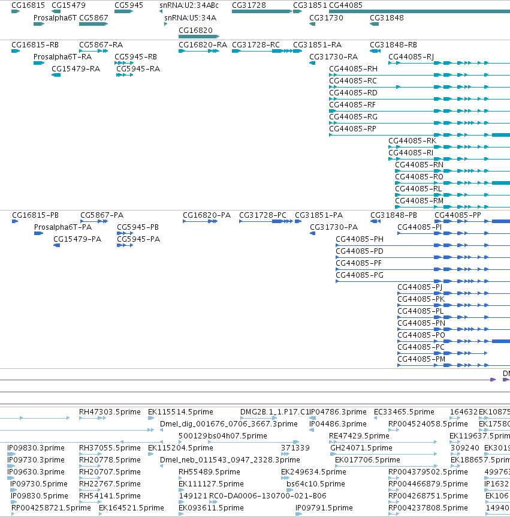Select transcript label CG44085-RJ
Image resolution: width=510 pixels, height=517 pixels.
(411, 57)
